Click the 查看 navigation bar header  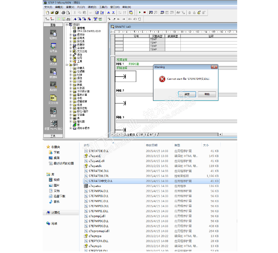click(x=53, y=25)
